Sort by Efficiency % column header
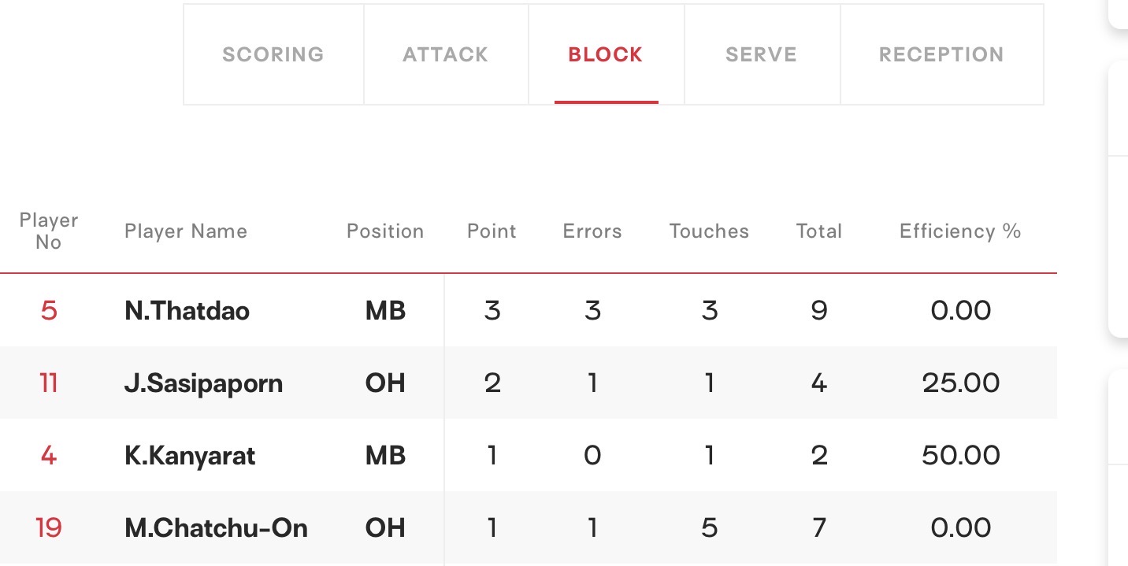The image size is (1128, 566). tap(960, 231)
